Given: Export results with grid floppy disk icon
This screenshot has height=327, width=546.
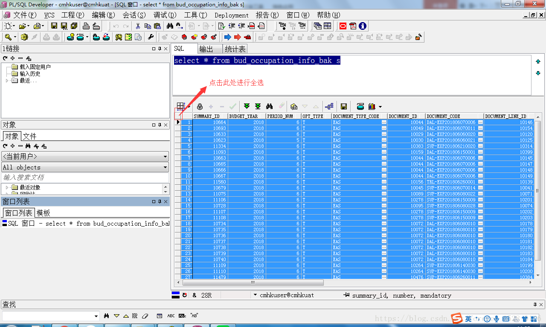Looking at the screenshot, I should point(344,106).
